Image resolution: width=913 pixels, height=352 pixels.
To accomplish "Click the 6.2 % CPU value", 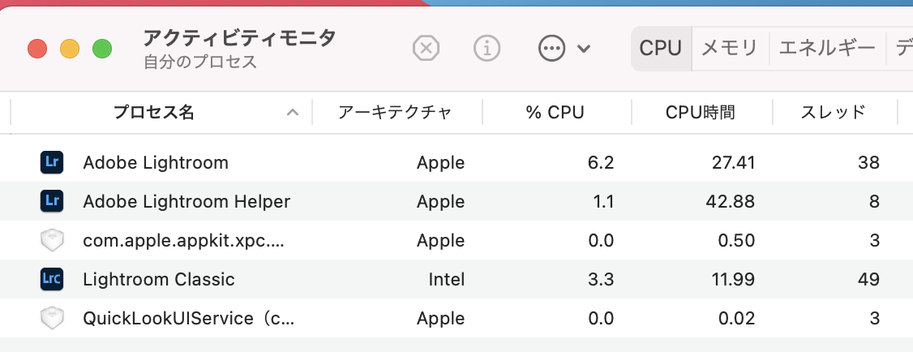I will (601, 162).
